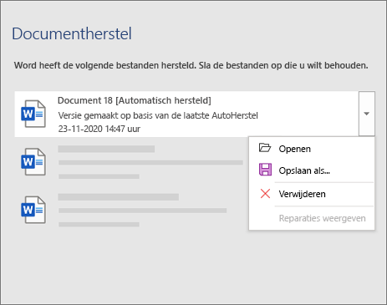Choose Openen from the context menu

[312, 149]
